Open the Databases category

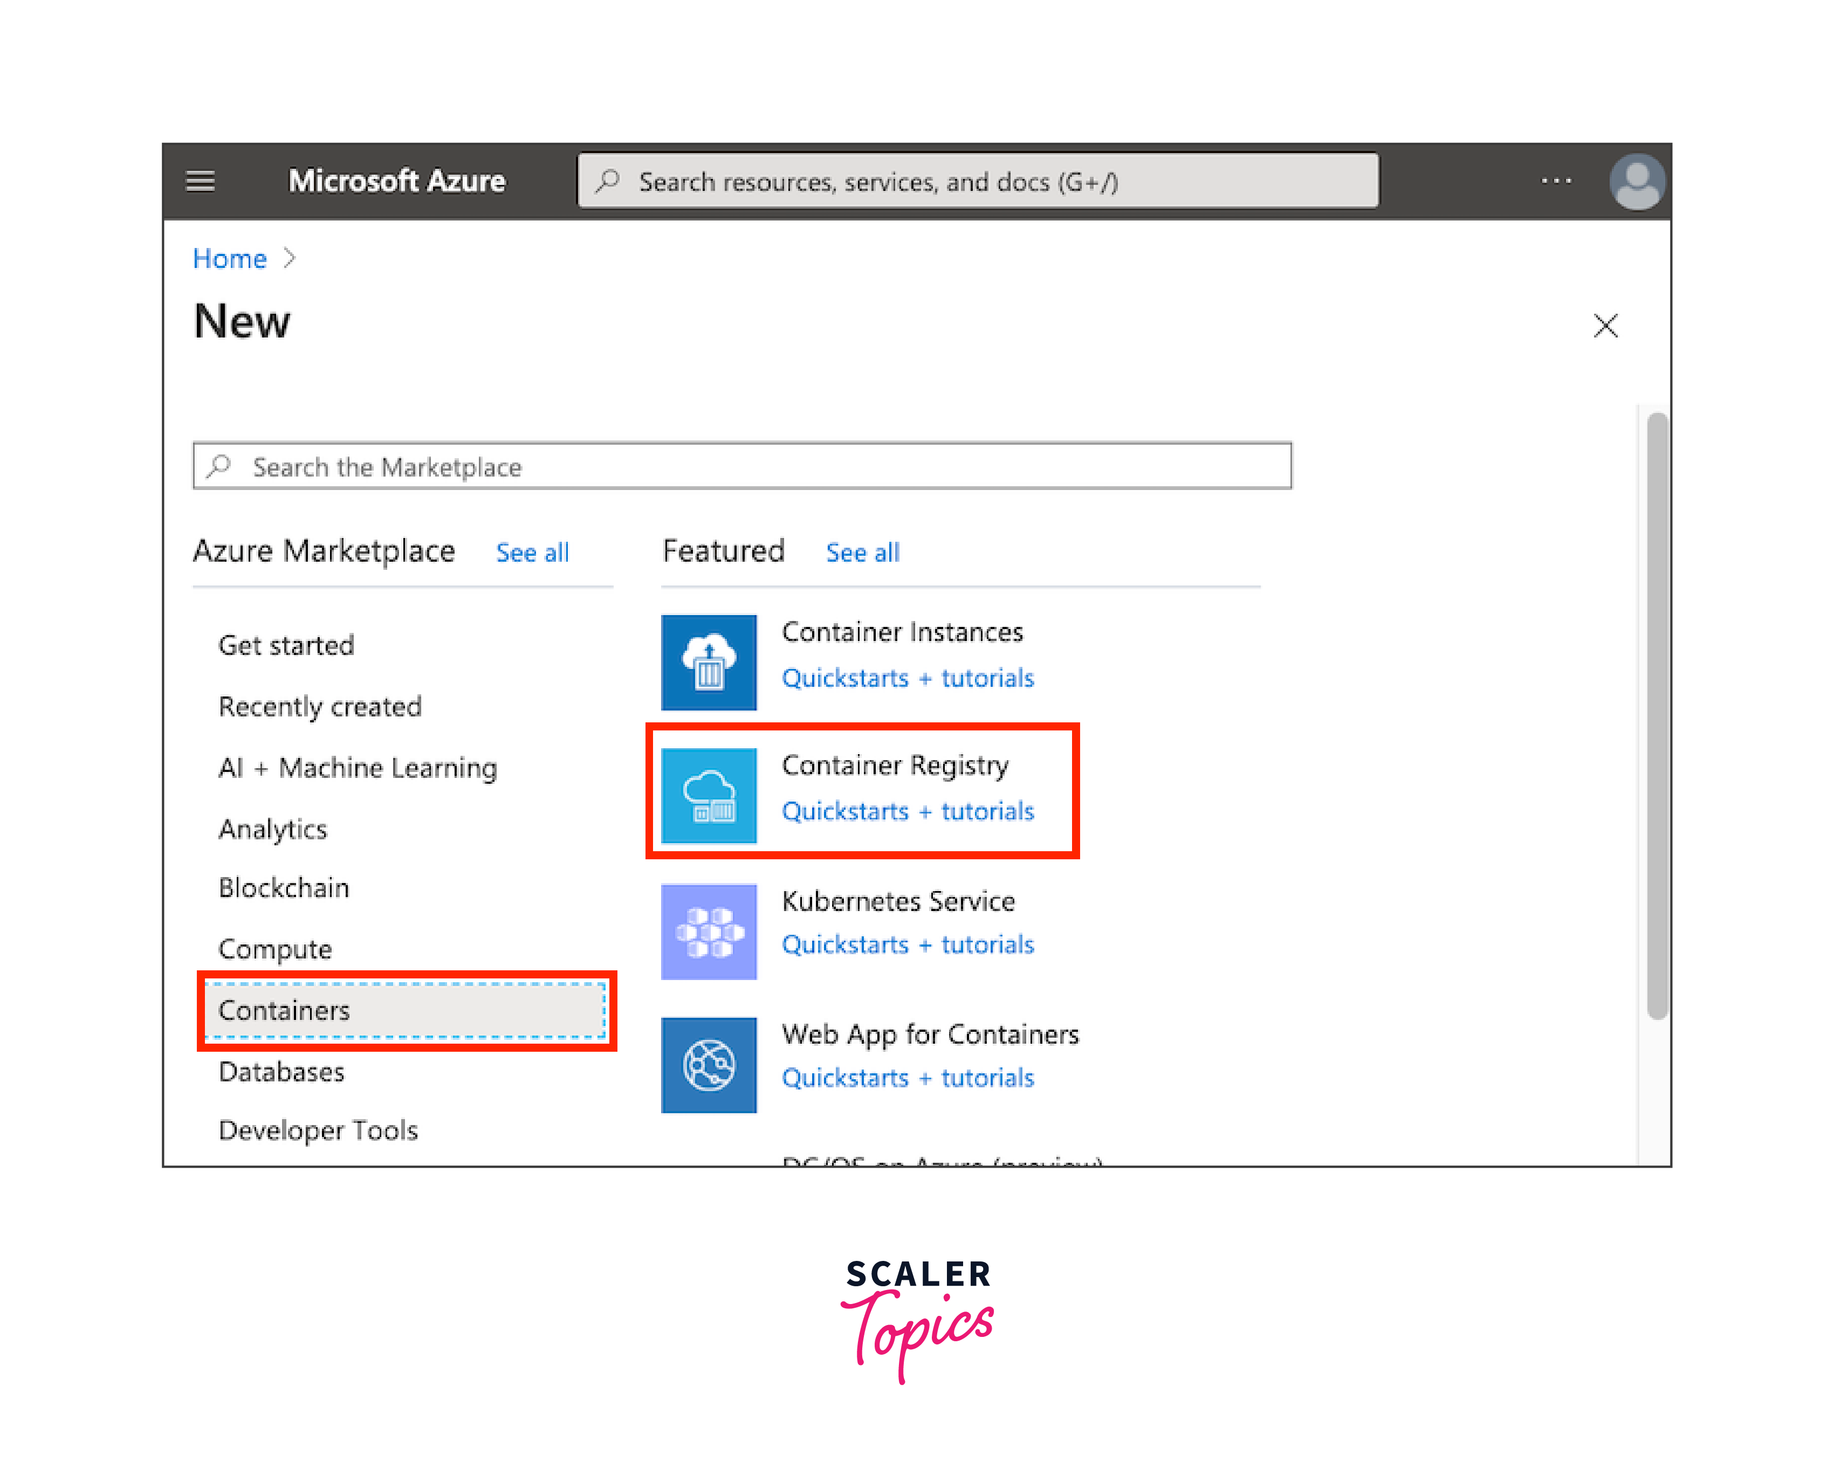click(281, 1072)
